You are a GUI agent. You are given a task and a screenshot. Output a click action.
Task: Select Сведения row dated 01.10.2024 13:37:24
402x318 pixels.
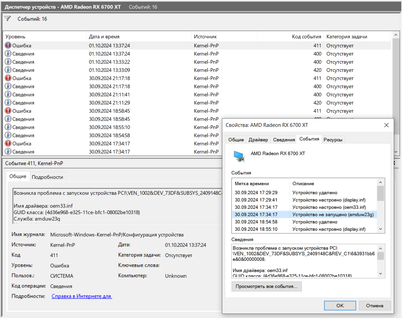click(x=197, y=54)
